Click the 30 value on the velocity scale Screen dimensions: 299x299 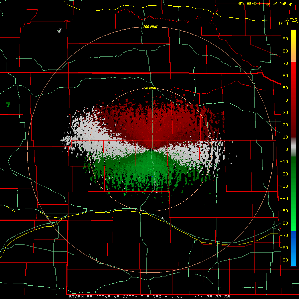coord(285,113)
